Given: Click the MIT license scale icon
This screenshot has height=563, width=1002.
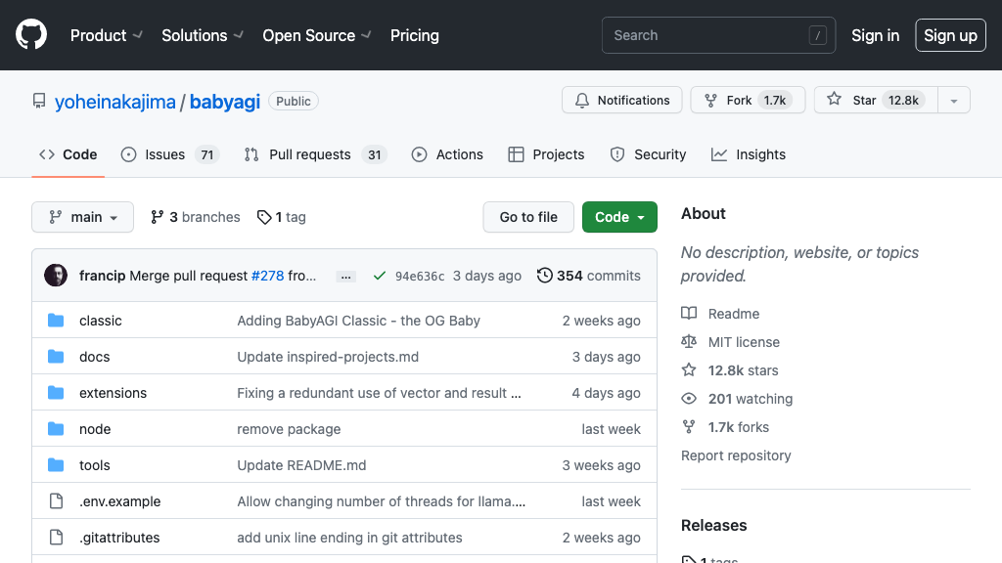Looking at the screenshot, I should [x=689, y=342].
